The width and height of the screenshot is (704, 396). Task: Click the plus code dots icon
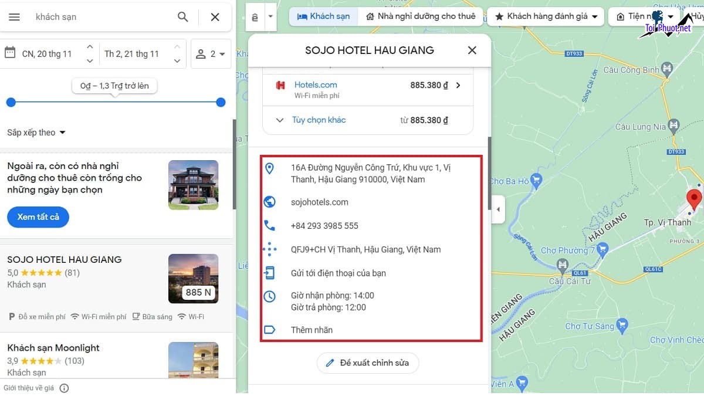click(269, 249)
